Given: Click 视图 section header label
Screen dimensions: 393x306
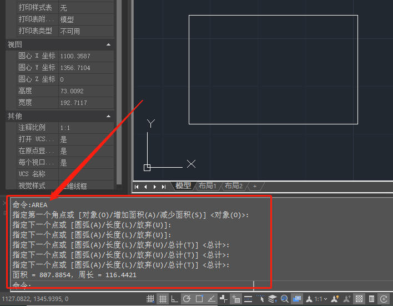Looking at the screenshot, I should 14,44.
